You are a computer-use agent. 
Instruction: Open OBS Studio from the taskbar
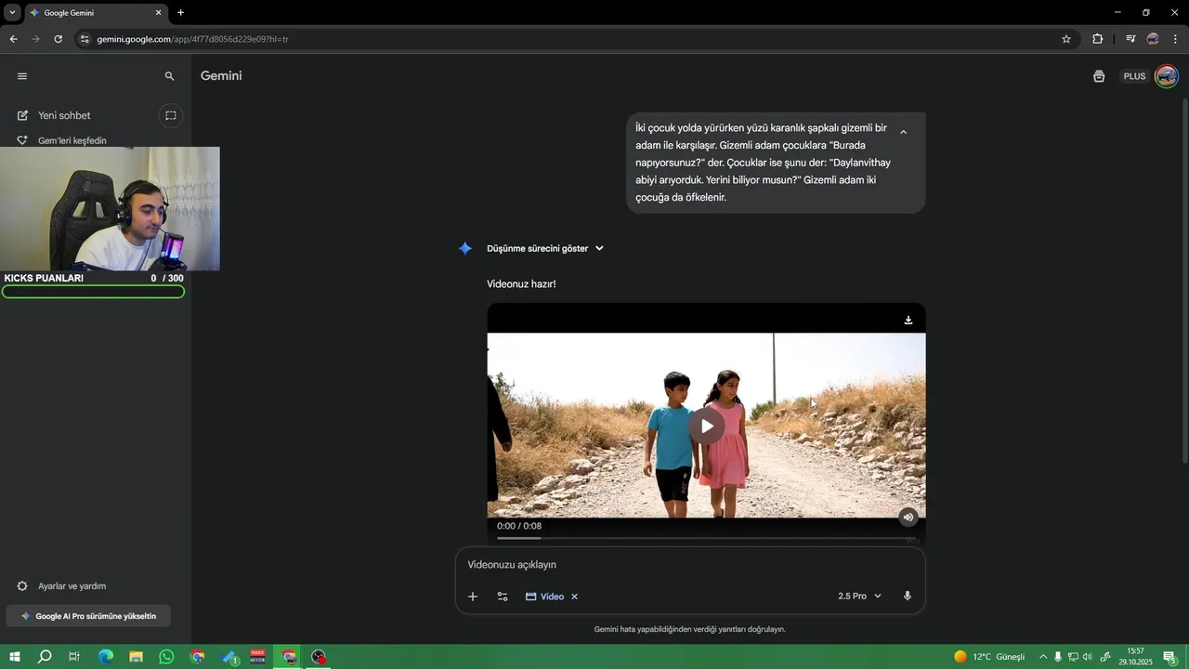click(320, 657)
